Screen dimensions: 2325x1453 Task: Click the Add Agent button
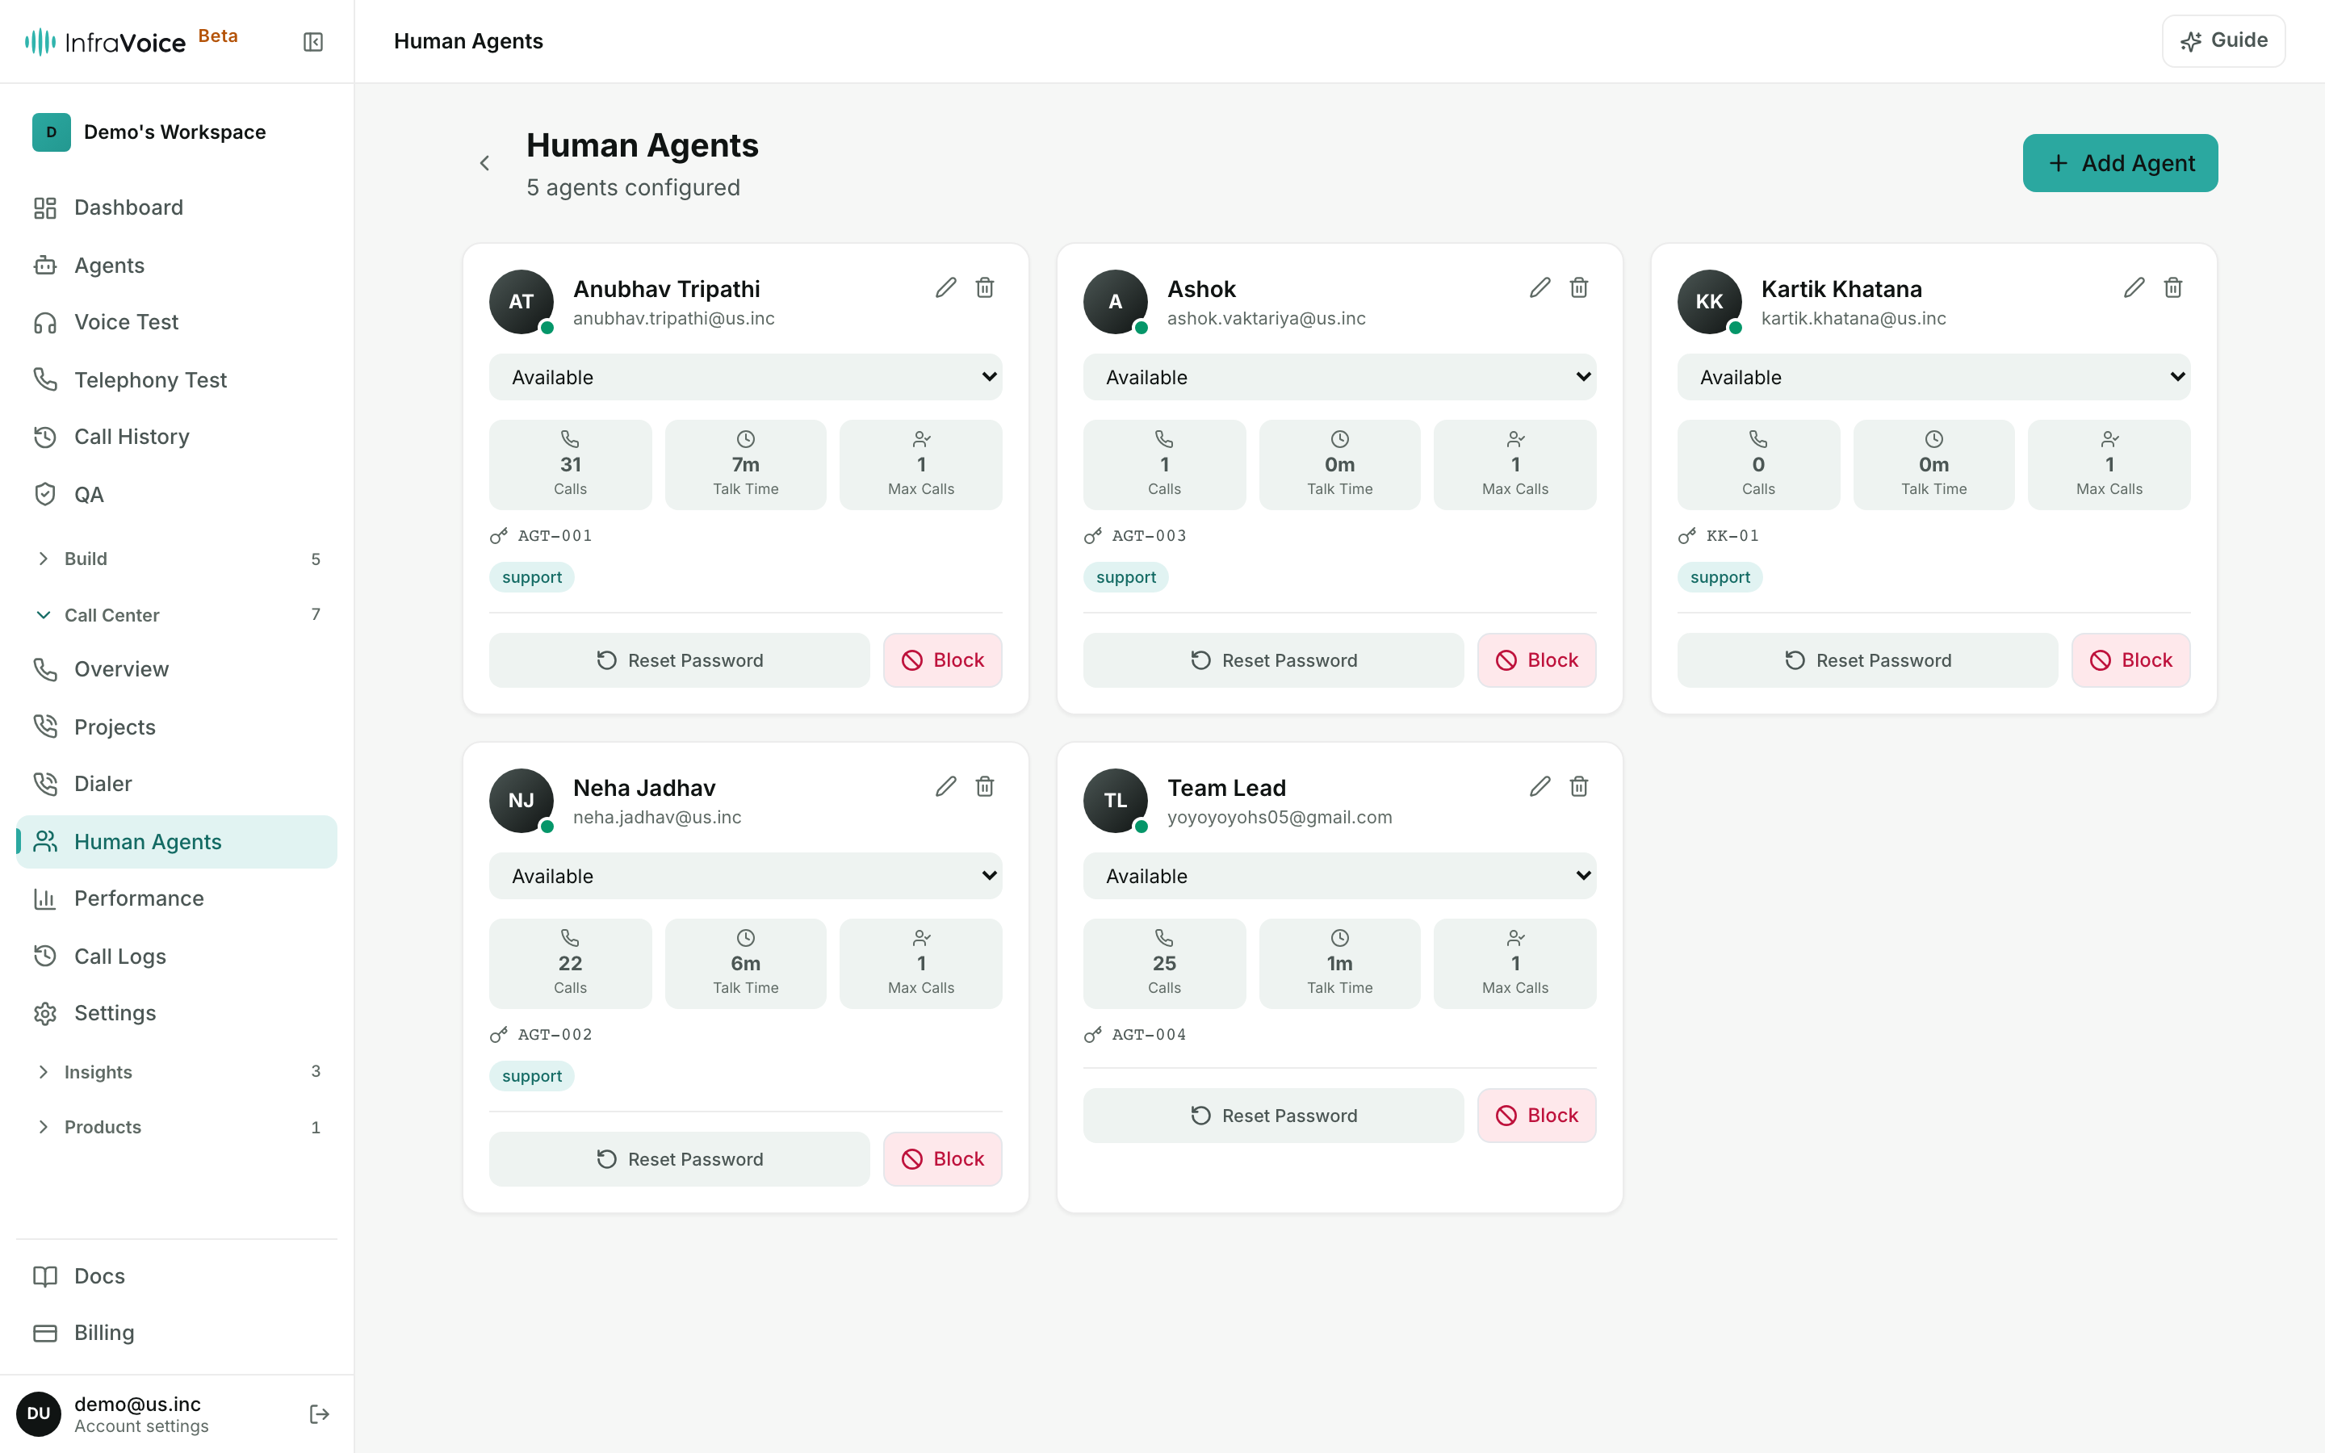pyautogui.click(x=2119, y=163)
